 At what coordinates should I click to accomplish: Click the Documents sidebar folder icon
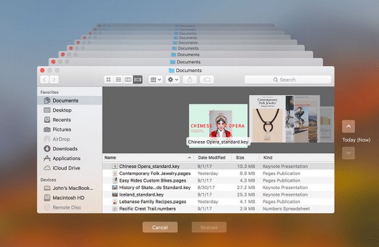(47, 100)
